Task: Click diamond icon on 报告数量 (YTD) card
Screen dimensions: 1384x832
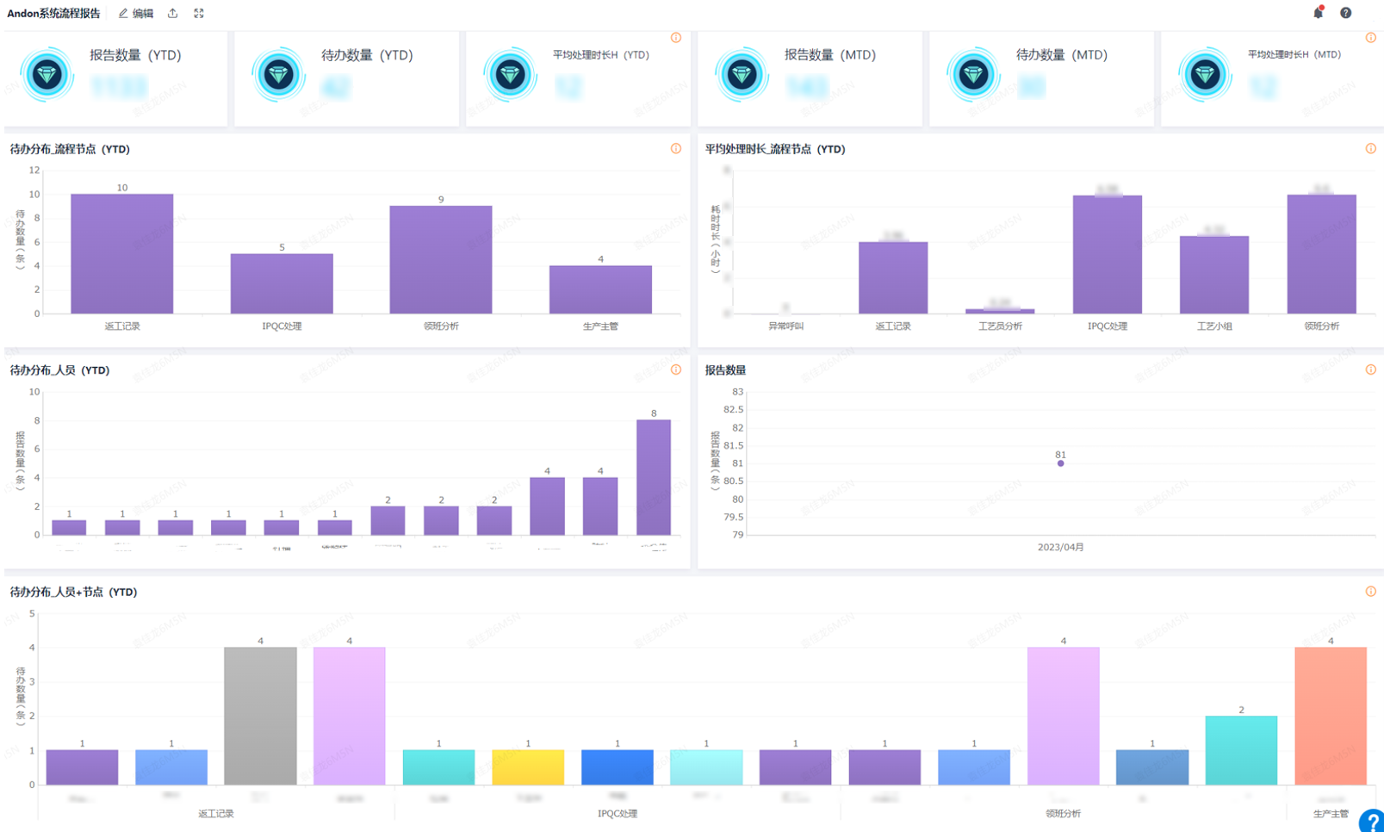Action: pyautogui.click(x=47, y=76)
